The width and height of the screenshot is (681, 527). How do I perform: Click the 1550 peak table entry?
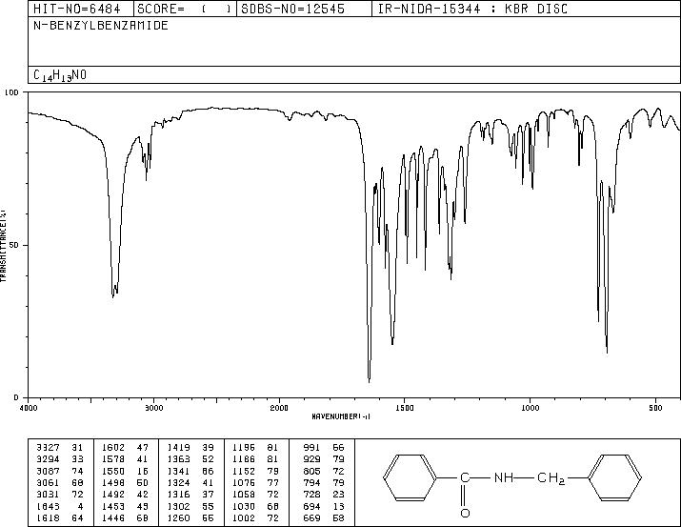point(125,471)
